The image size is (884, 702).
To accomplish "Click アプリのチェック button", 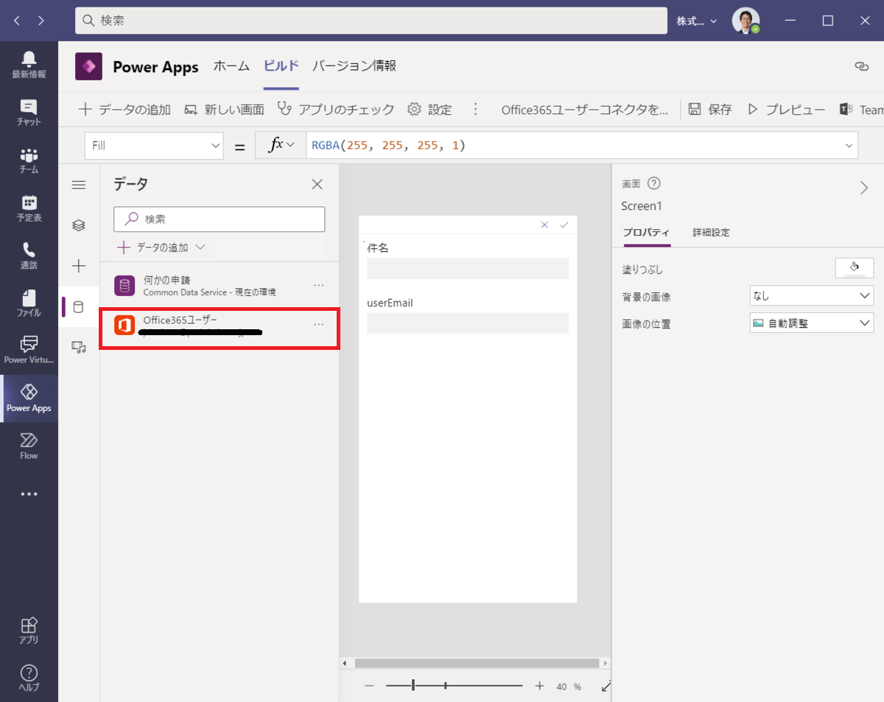I will click(336, 110).
